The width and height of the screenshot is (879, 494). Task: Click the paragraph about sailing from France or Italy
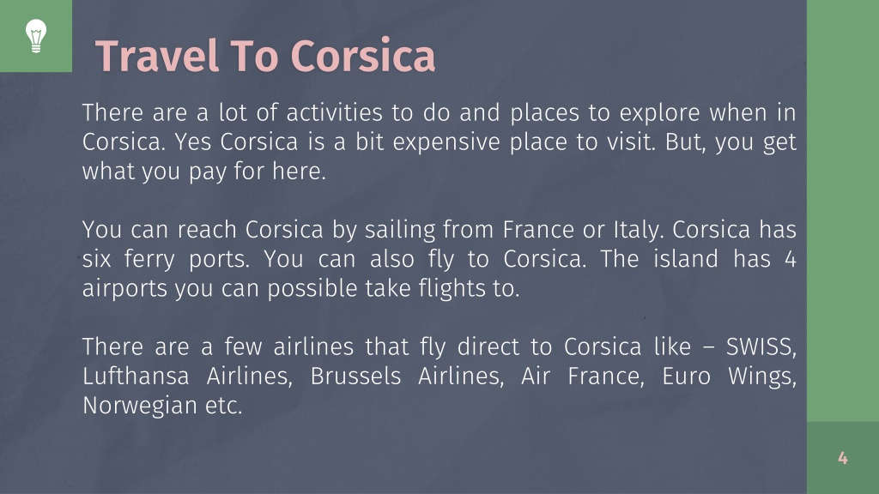click(x=439, y=259)
